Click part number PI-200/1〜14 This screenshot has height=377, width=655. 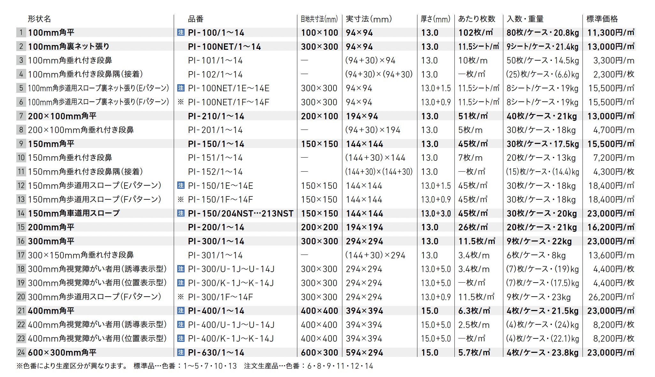pyautogui.click(x=216, y=227)
